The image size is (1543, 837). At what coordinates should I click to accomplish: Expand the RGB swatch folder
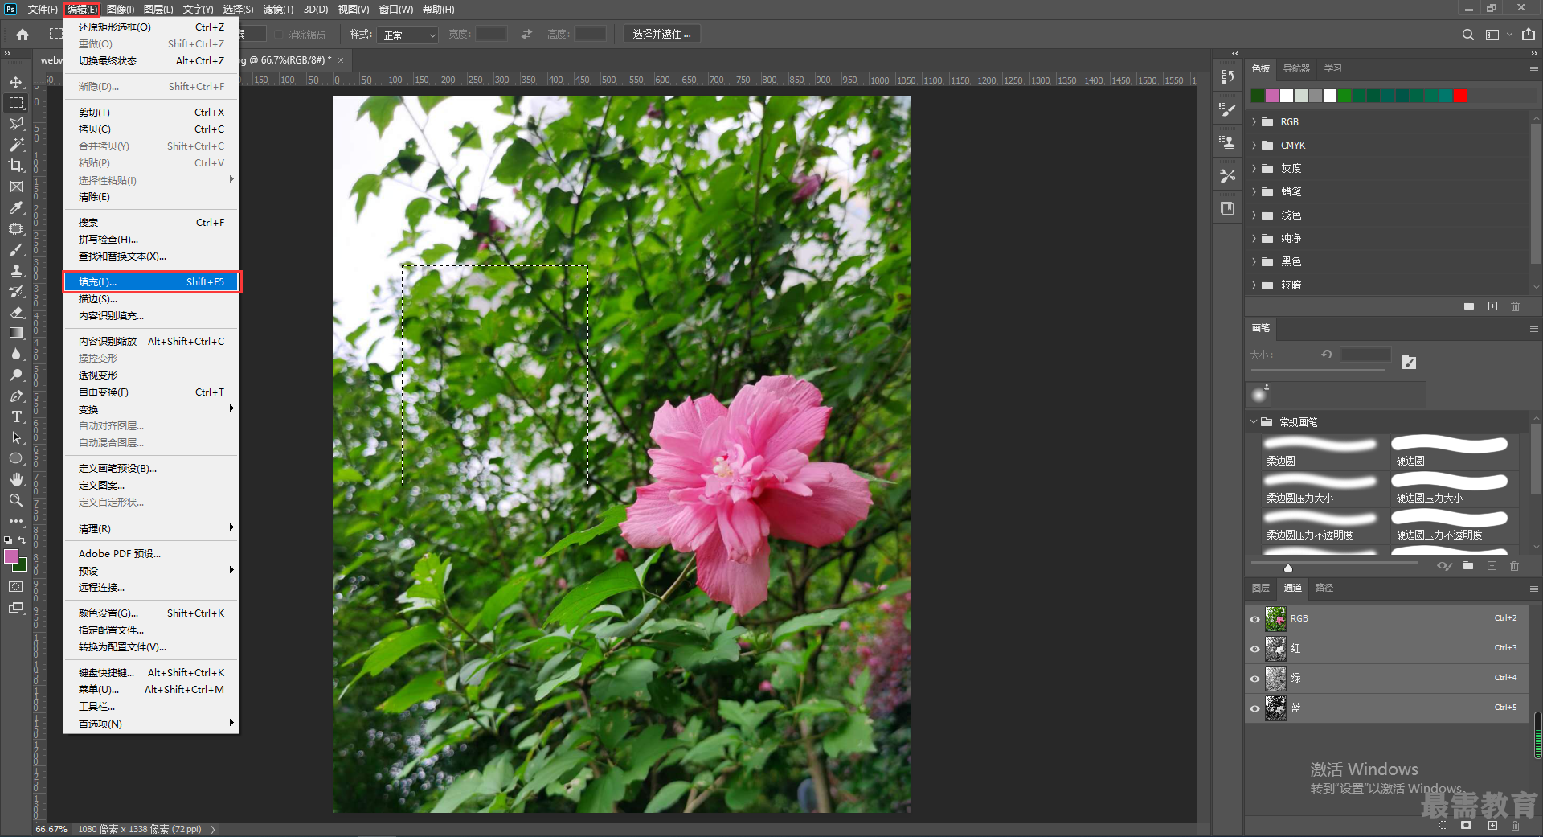click(1254, 122)
